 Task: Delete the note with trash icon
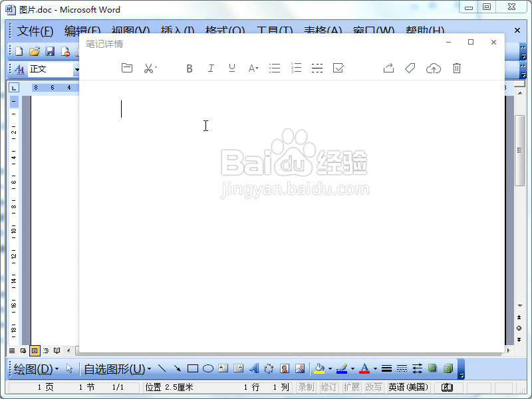[457, 68]
